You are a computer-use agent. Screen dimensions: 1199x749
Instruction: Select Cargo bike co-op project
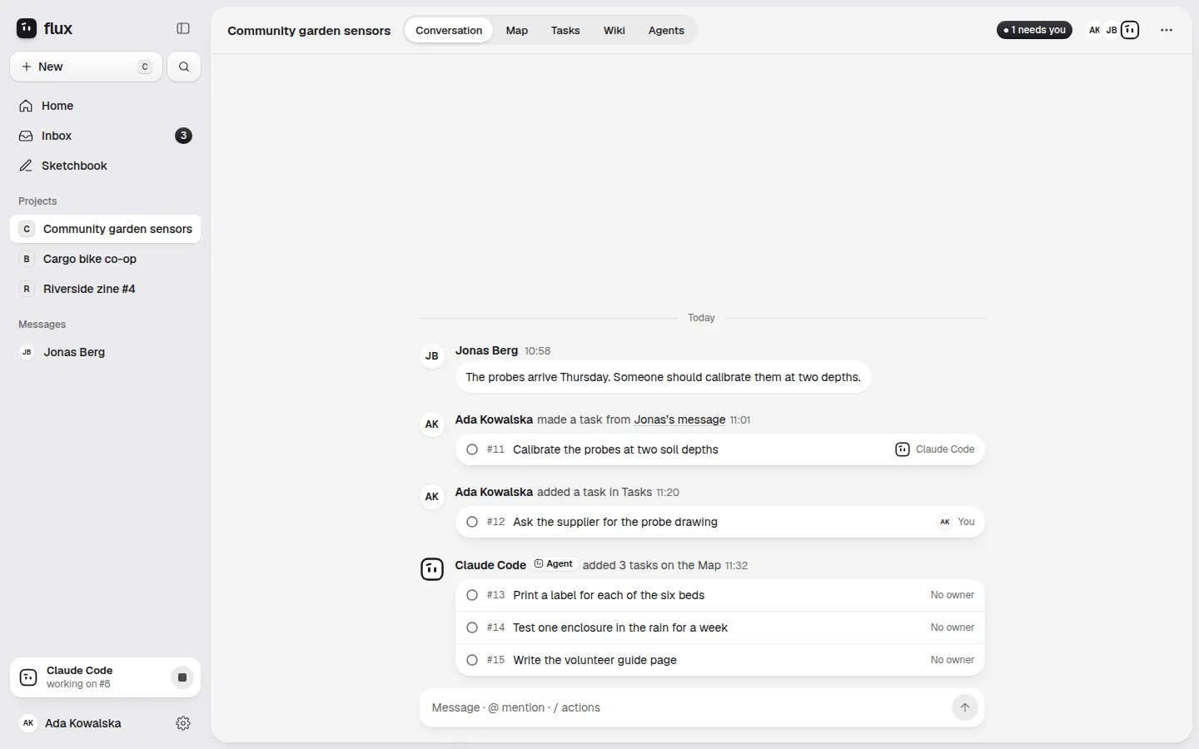[105, 259]
